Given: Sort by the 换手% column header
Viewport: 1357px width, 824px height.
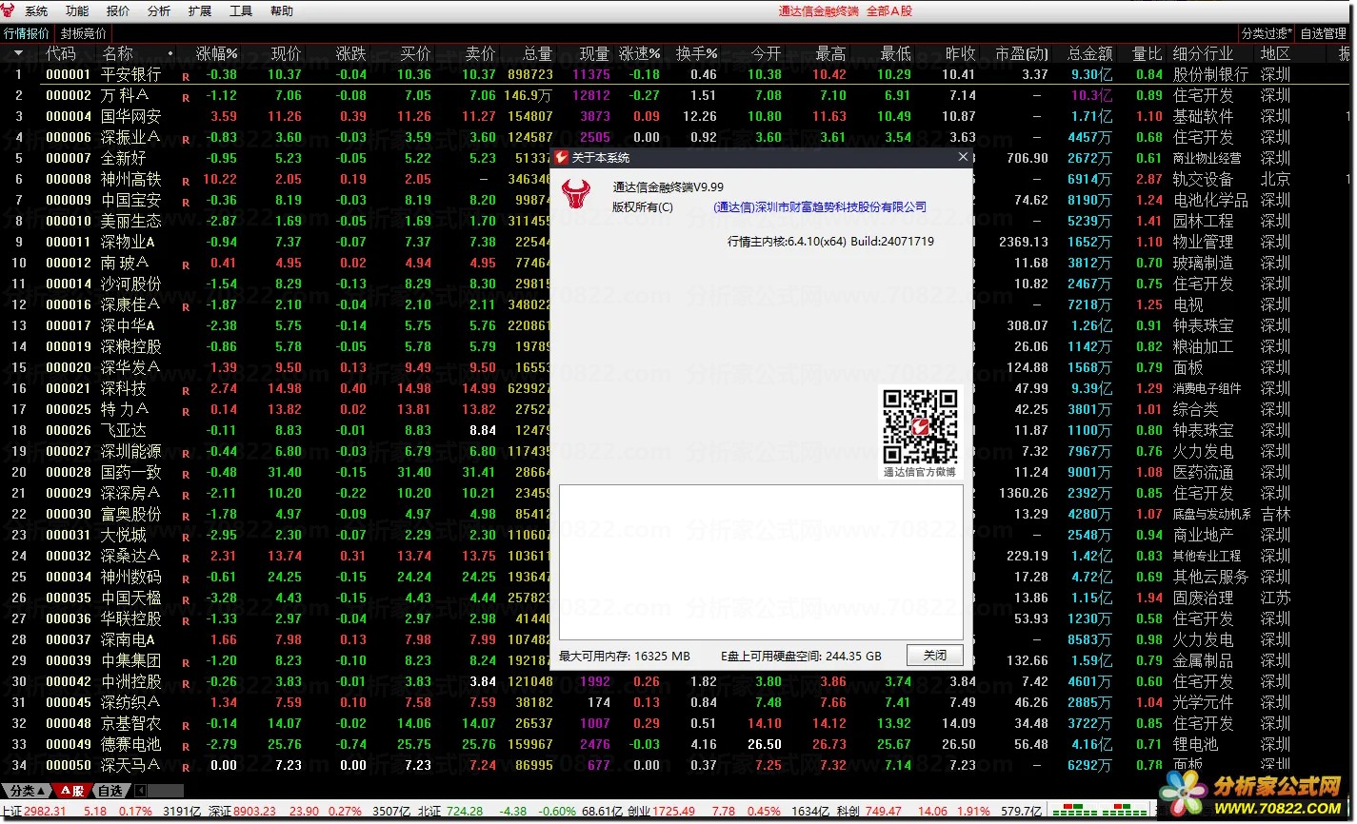Looking at the screenshot, I should [x=696, y=53].
